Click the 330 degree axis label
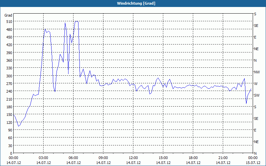266x166 pixels. [9, 68]
